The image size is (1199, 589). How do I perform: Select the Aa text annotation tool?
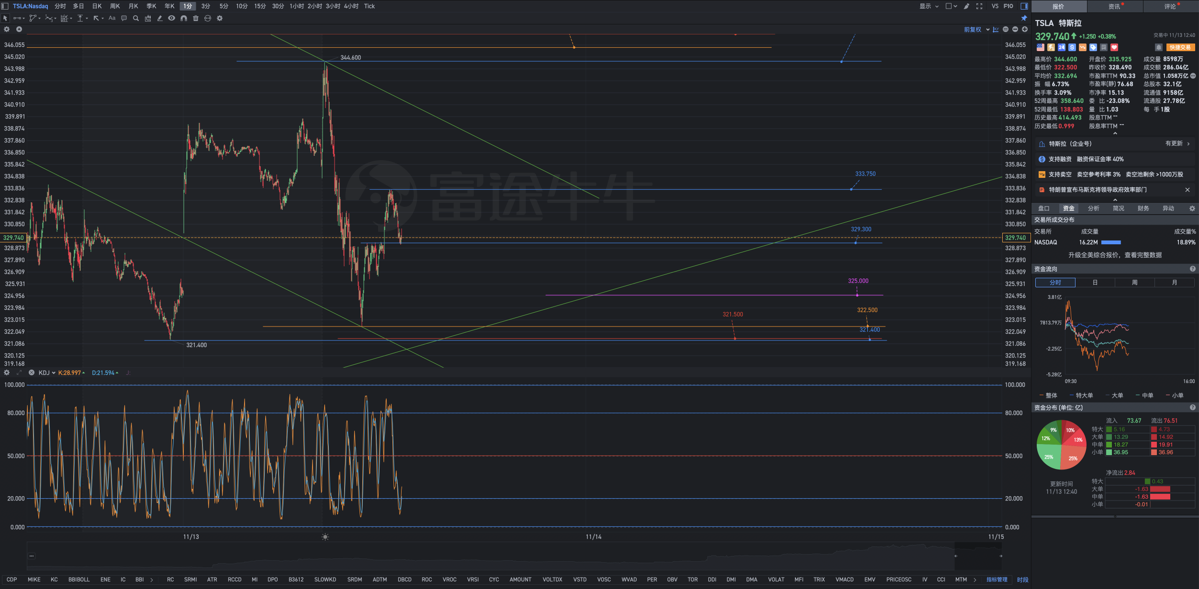coord(112,18)
